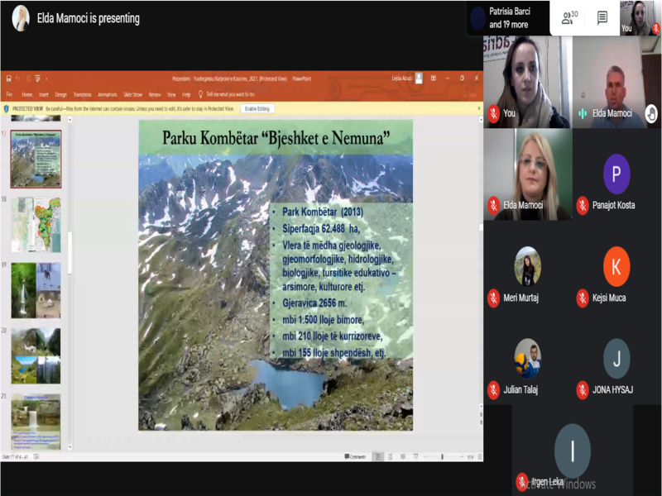Select slide 17 thumbnail
This screenshot has width=662, height=496.
click(x=36, y=159)
